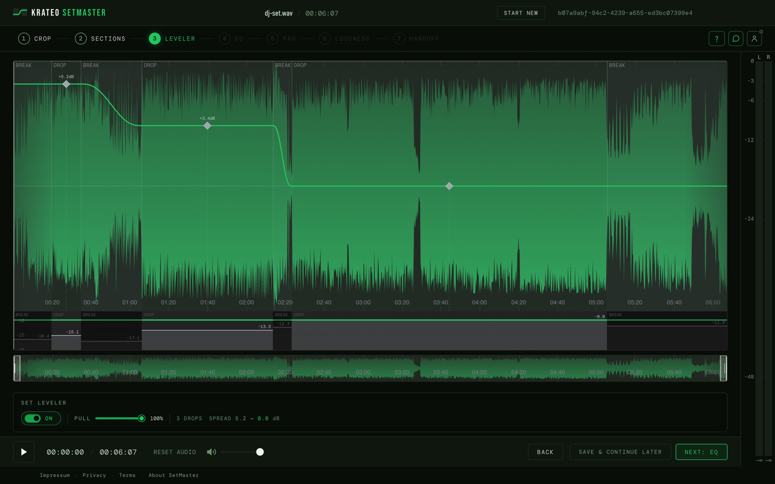Jump to step 4 EQ
This screenshot has height=484, width=775.
[231, 39]
